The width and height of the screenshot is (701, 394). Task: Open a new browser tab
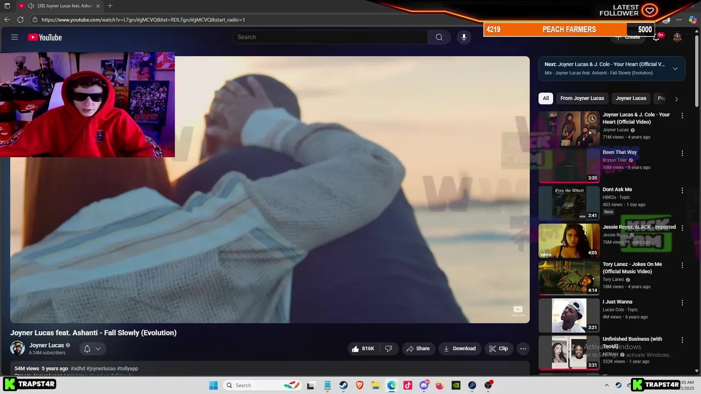click(110, 5)
